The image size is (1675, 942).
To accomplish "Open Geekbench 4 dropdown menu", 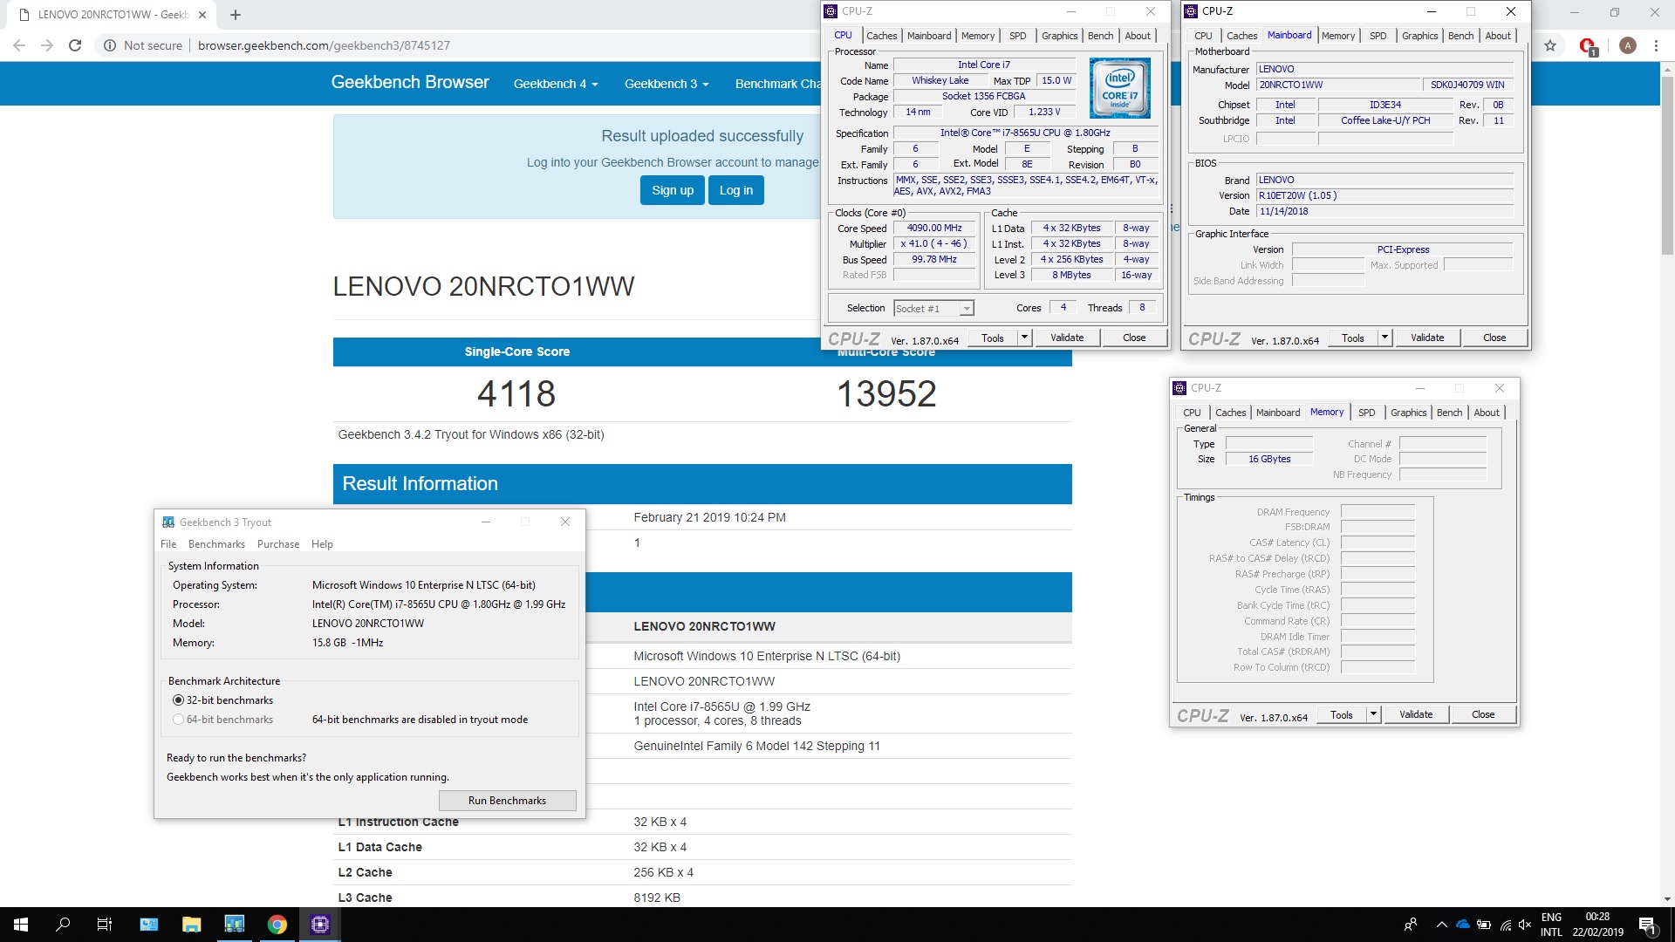I will point(556,84).
